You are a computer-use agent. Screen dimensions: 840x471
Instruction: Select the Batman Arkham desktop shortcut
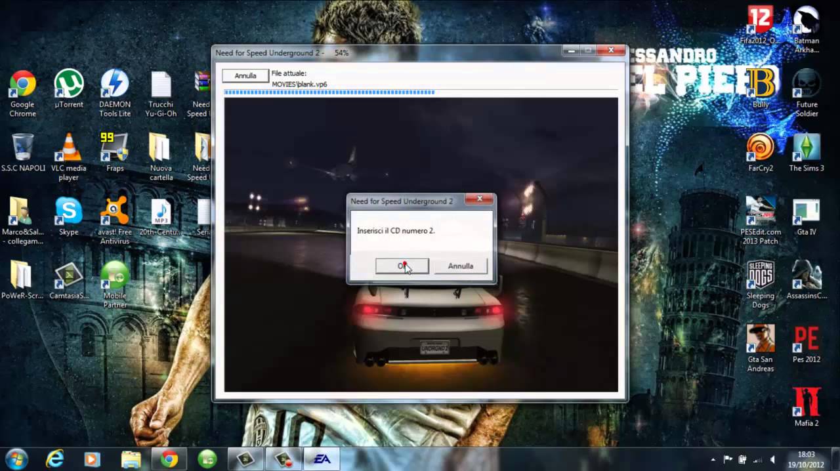click(x=807, y=30)
